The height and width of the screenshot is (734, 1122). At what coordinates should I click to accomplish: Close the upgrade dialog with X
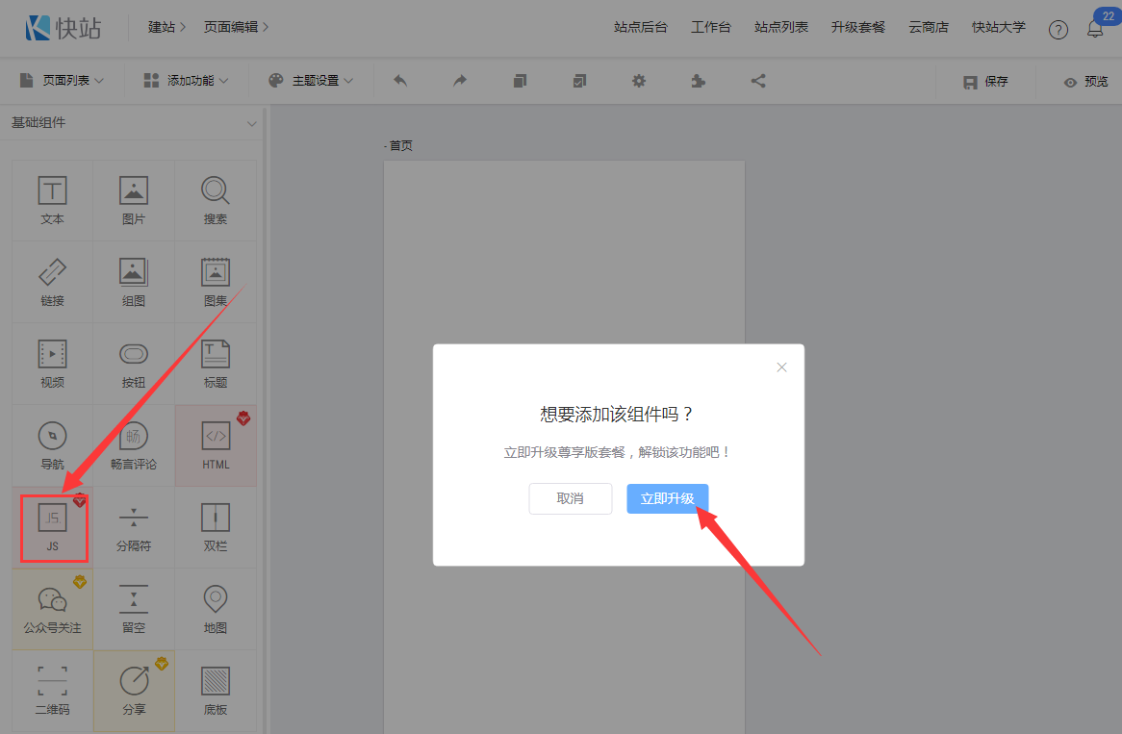(781, 367)
